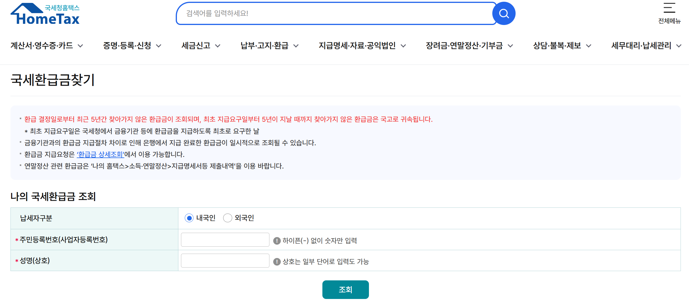Open the 증명·등록·신청 menu

coord(127,46)
